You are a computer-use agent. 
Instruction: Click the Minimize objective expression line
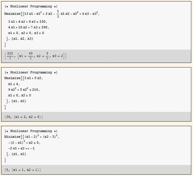click(32, 137)
